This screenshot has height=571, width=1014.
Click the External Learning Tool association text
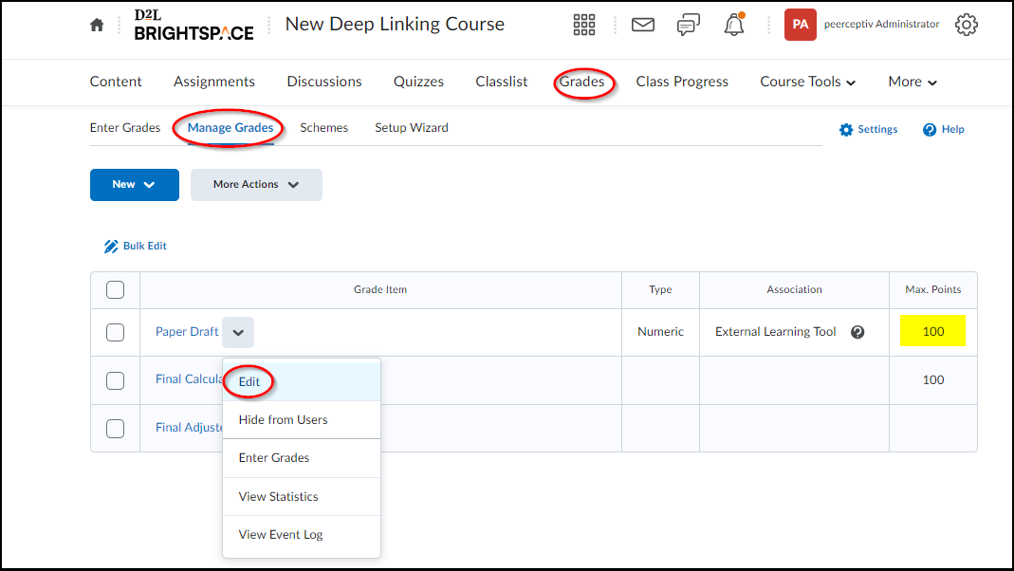[775, 332]
